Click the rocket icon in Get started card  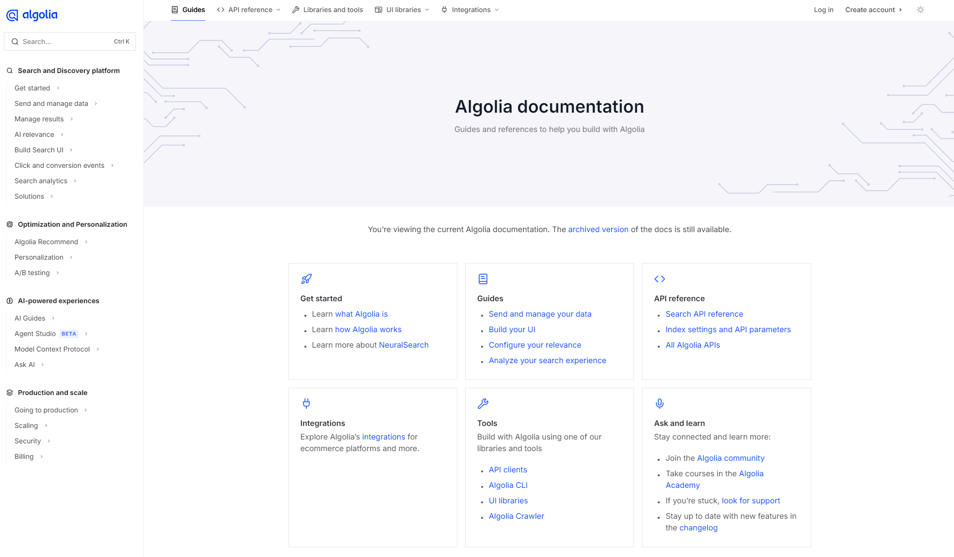pyautogui.click(x=306, y=279)
